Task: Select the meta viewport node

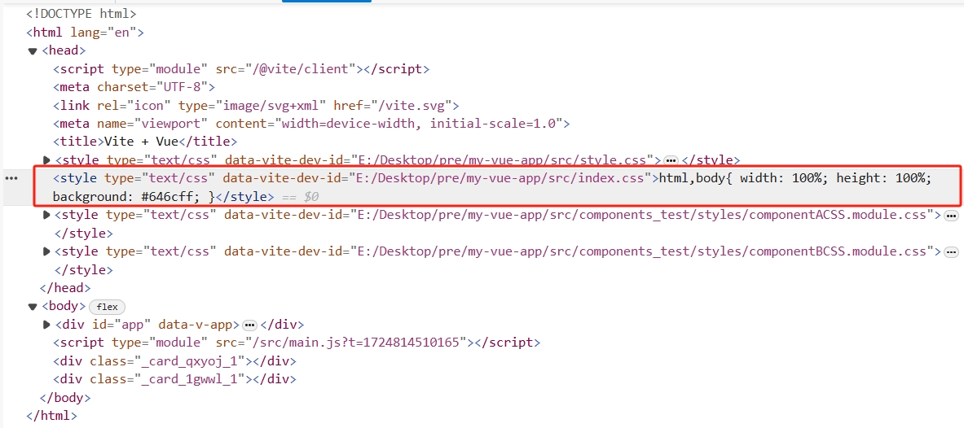Action: [x=310, y=124]
